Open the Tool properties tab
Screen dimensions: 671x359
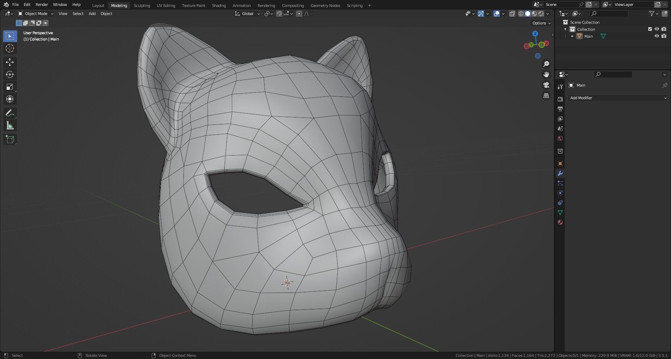coord(560,87)
